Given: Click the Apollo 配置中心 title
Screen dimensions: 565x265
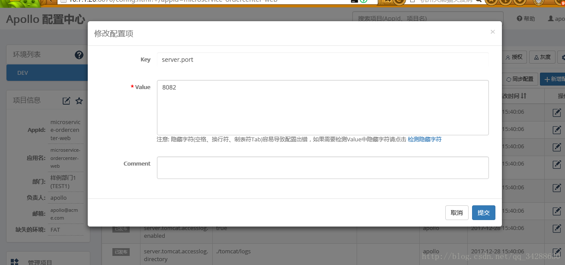Looking at the screenshot, I should [45, 19].
